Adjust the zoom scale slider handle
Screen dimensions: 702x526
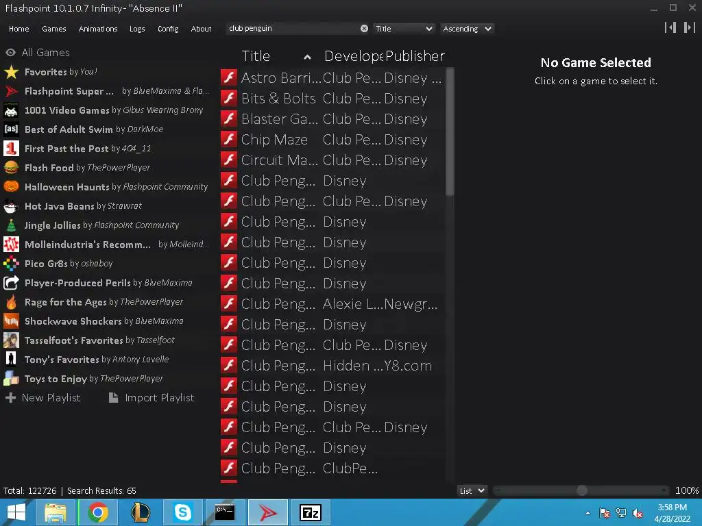581,490
